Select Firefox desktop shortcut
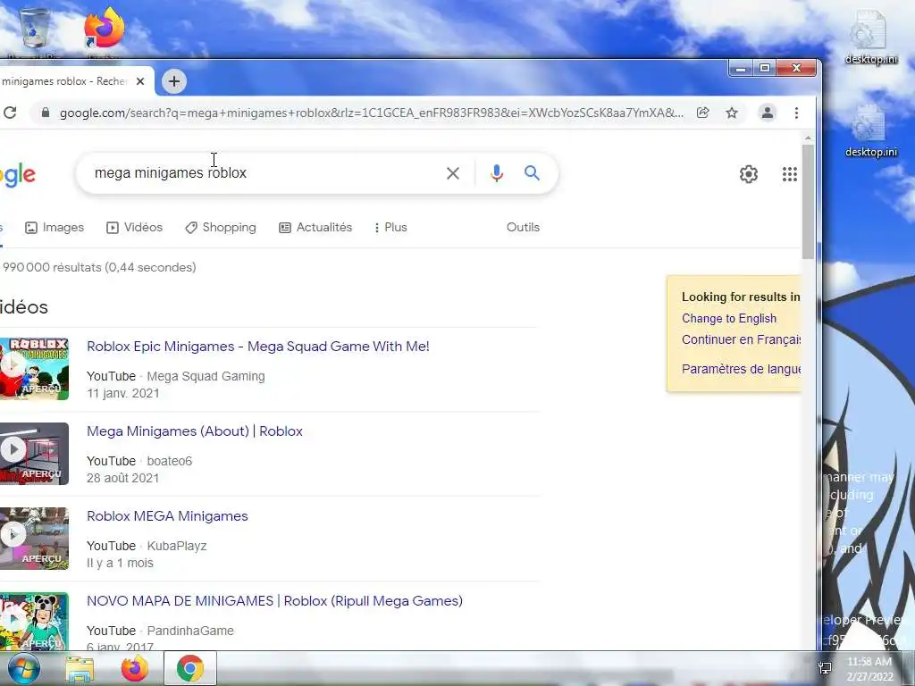Screen dimensions: 915x686 [104, 33]
